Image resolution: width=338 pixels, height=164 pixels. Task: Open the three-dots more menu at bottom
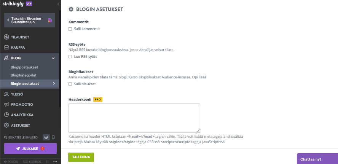[x=55, y=161]
